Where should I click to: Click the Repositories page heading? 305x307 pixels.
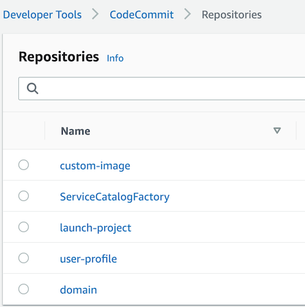[58, 56]
